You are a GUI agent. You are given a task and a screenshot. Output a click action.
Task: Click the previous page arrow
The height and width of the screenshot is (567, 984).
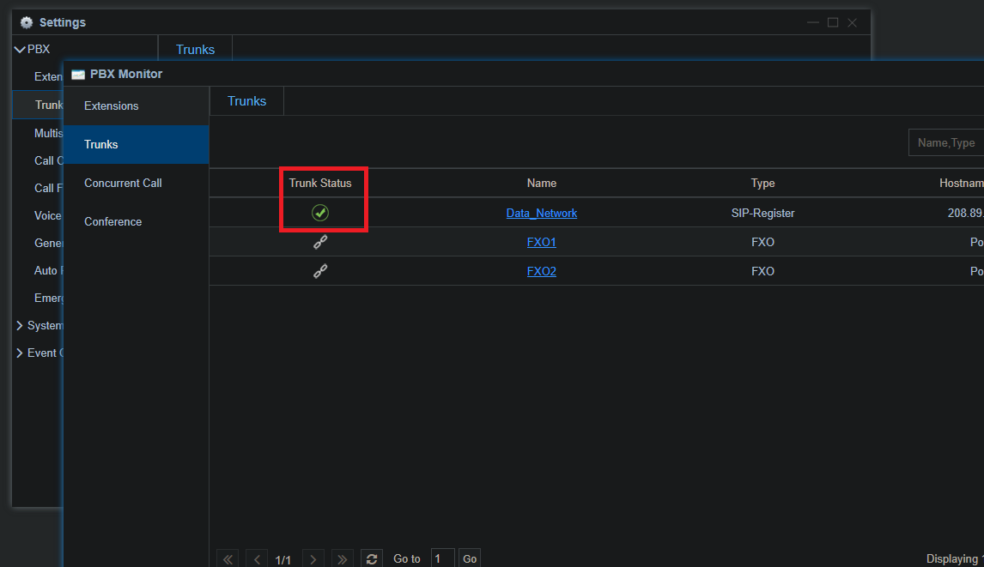(x=257, y=558)
